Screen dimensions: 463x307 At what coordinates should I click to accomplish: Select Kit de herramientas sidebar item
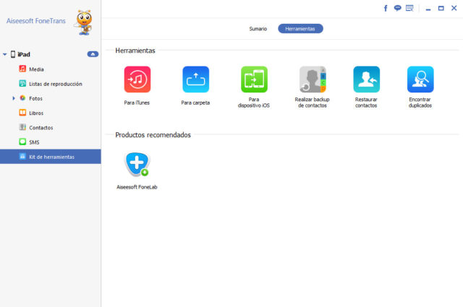pyautogui.click(x=51, y=157)
